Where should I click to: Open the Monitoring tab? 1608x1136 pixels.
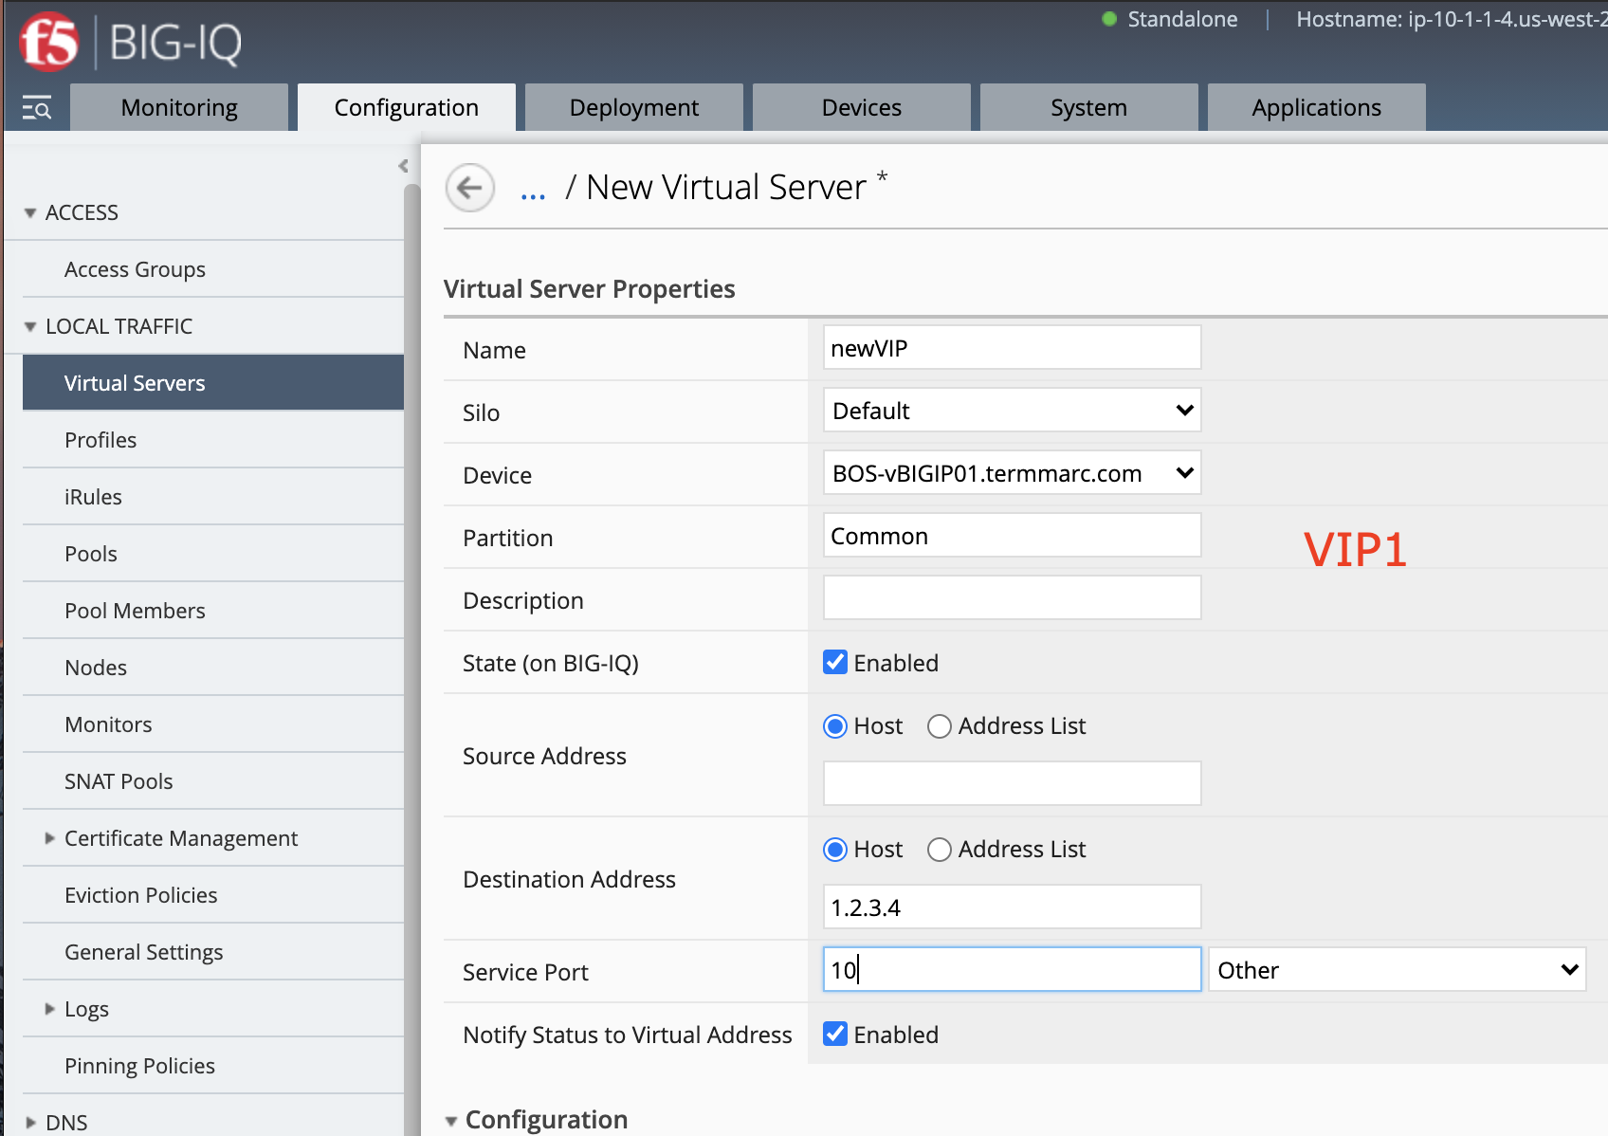coord(178,107)
